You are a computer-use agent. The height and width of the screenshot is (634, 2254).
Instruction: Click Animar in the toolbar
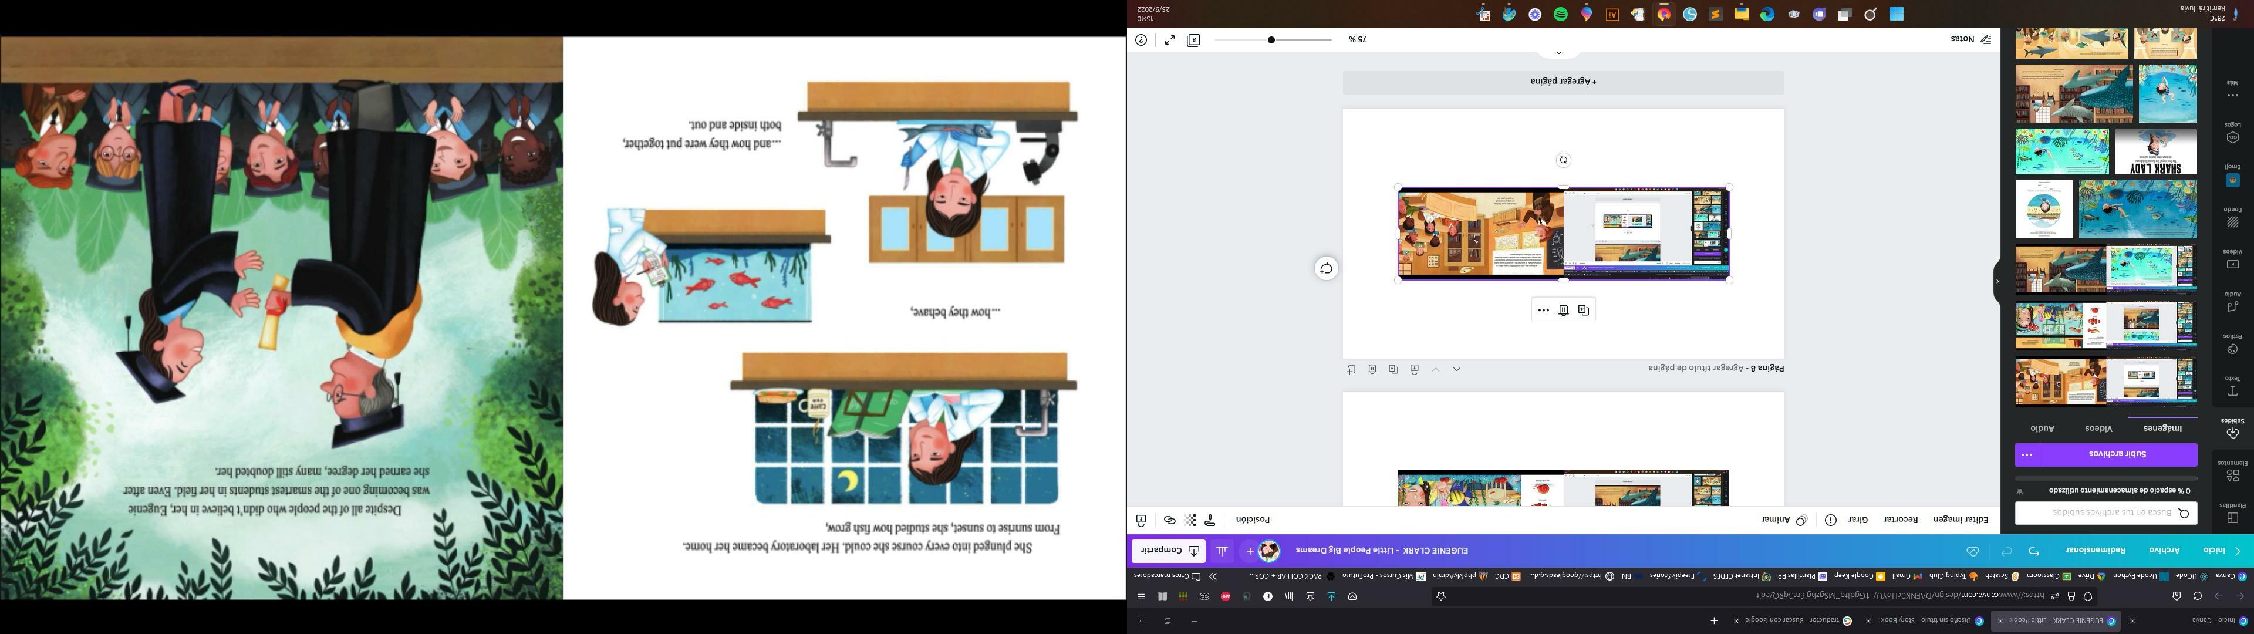point(1784,520)
